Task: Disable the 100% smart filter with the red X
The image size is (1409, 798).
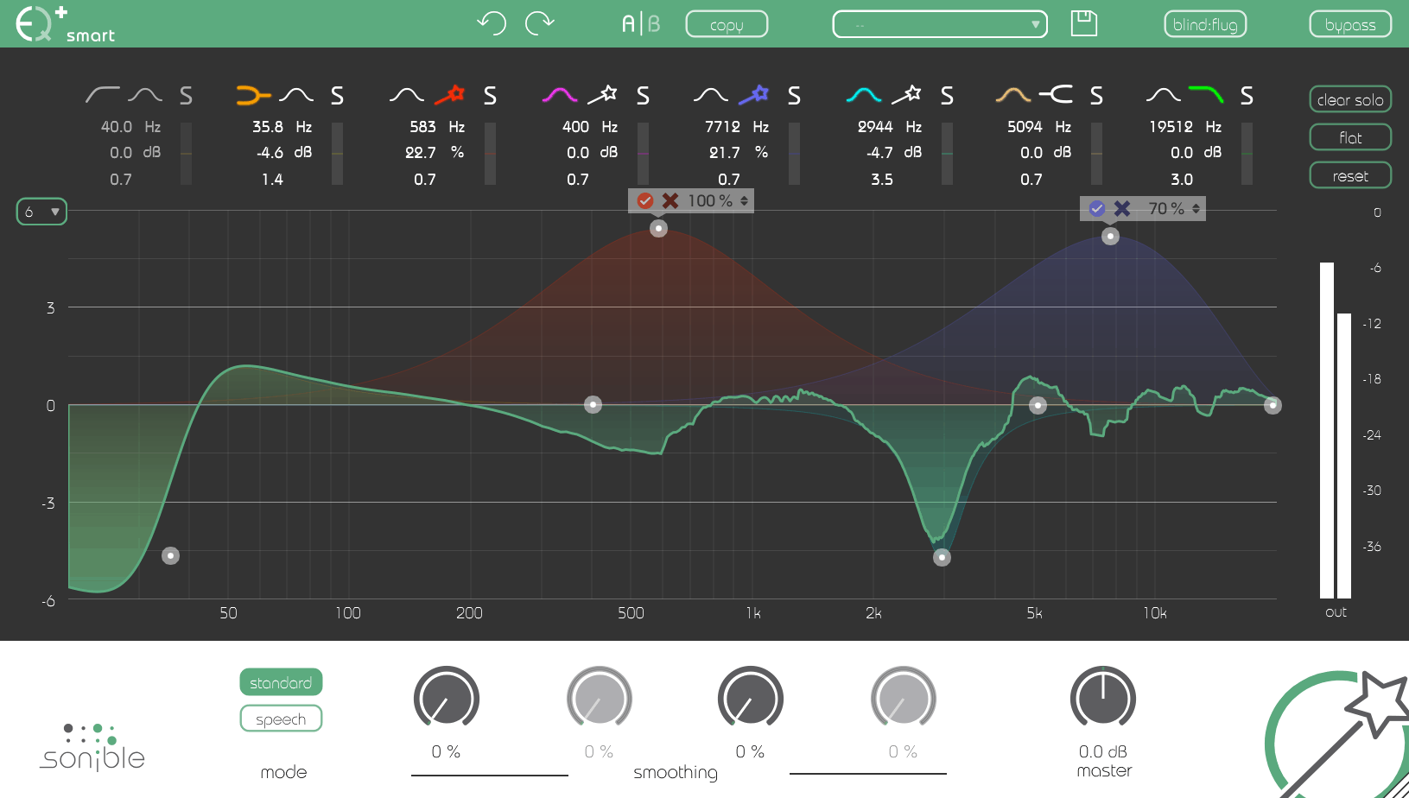Action: click(669, 200)
